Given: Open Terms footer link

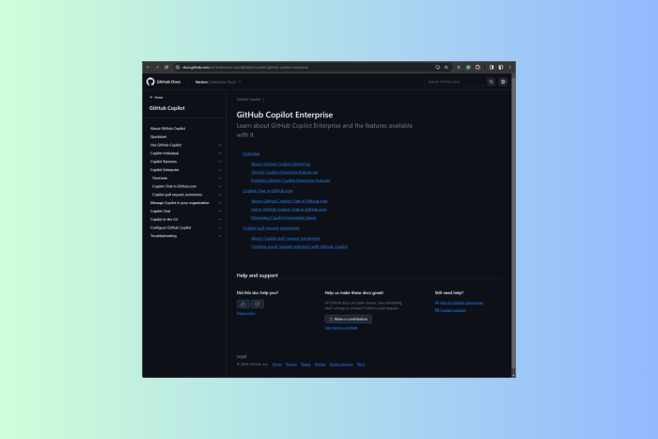Looking at the screenshot, I should (277, 365).
